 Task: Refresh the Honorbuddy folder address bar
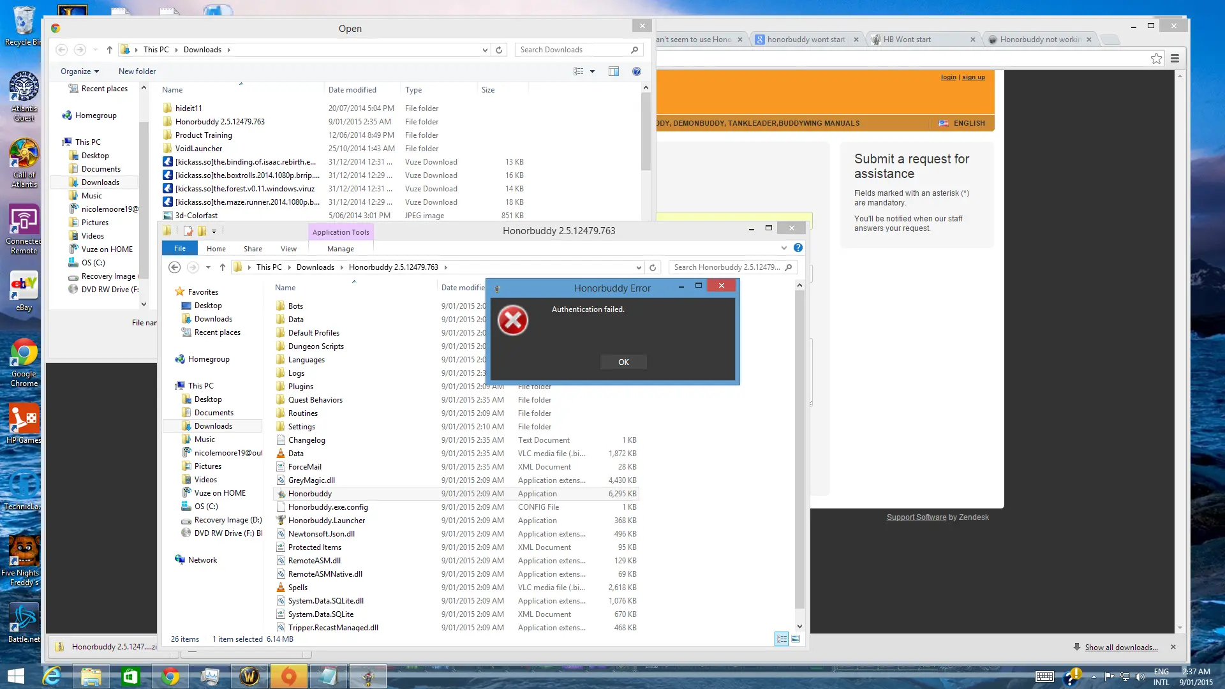click(652, 267)
